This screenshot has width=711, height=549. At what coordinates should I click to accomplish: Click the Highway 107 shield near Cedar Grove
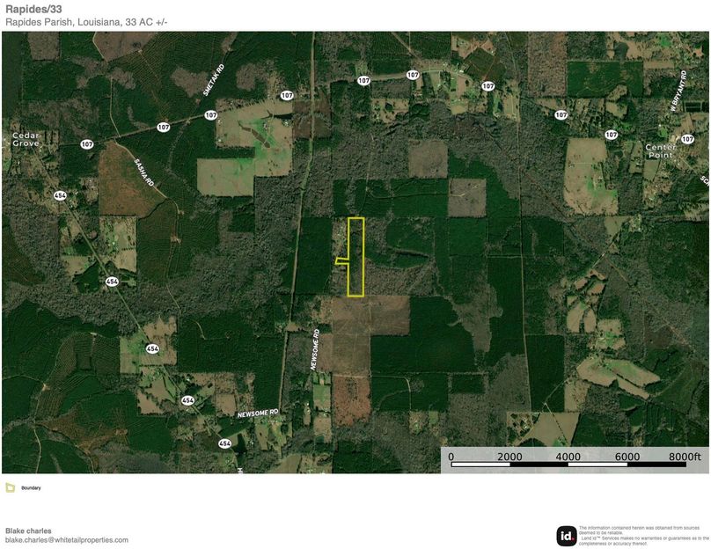click(85, 143)
